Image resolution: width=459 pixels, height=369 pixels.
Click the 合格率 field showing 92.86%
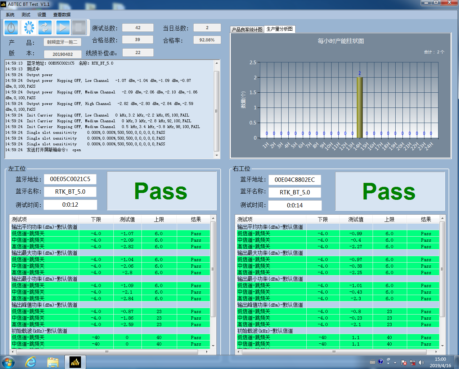[x=207, y=40]
